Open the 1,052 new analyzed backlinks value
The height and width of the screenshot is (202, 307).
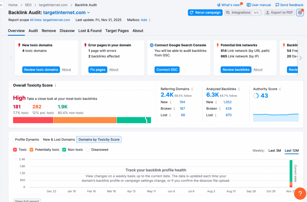[227, 102]
